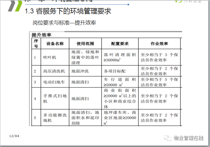Click the "车行道面积≥50000 m²" cell
210x147 pixels.
pyautogui.click(x=120, y=82)
